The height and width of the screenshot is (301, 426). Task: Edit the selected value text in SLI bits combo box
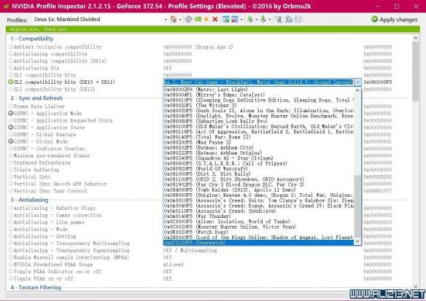pos(258,82)
